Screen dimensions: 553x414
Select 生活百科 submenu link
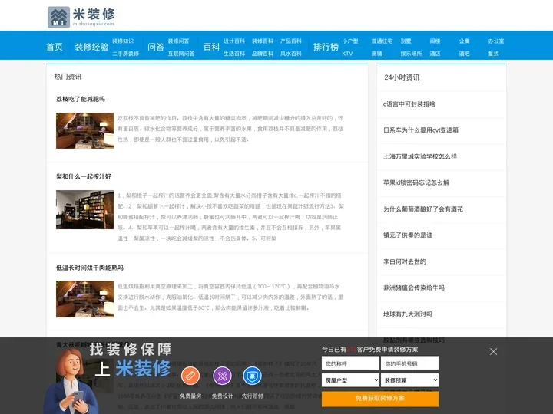coord(234,54)
